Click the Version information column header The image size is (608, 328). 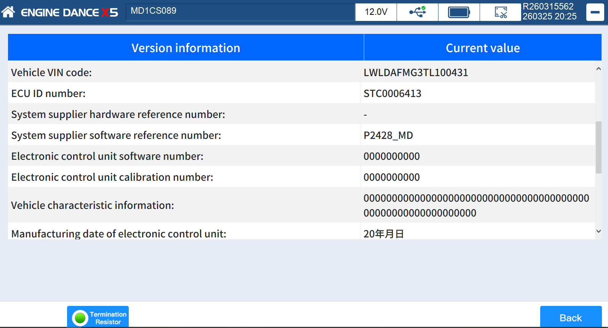[186, 48]
